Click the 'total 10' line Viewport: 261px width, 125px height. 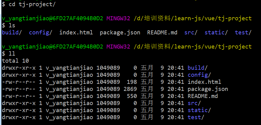coord(15,61)
